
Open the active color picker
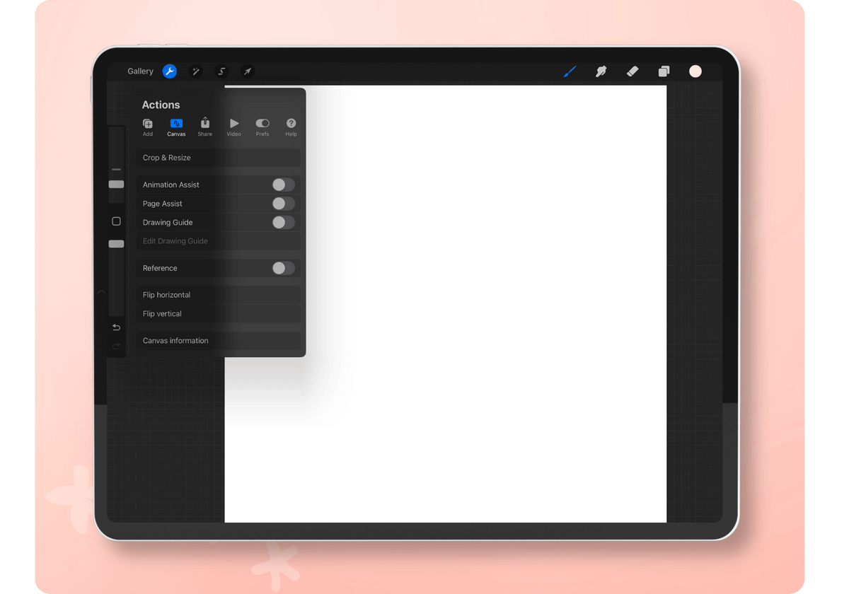[x=695, y=71]
